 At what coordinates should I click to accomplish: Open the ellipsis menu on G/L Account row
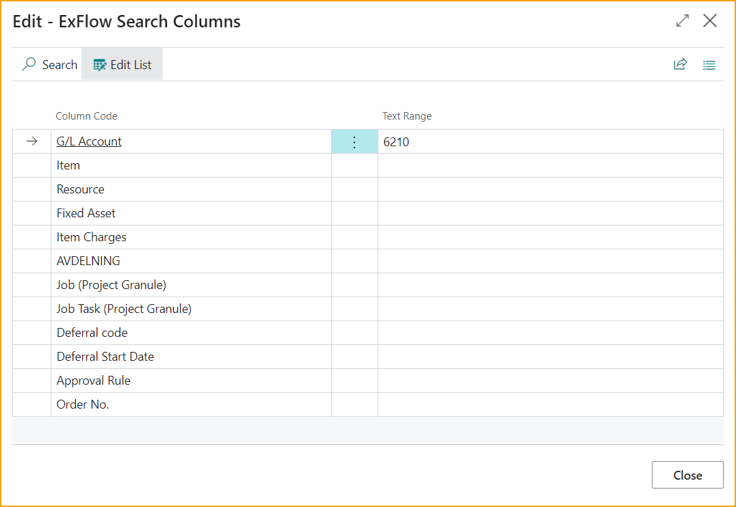click(354, 142)
